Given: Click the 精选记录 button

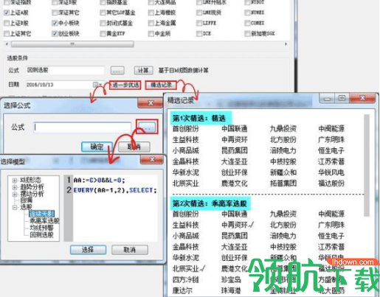Looking at the screenshot, I should click(x=161, y=85).
